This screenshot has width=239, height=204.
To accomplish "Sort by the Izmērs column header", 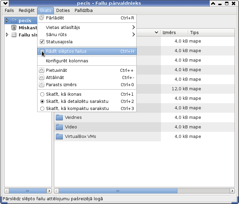I will coord(174,33).
